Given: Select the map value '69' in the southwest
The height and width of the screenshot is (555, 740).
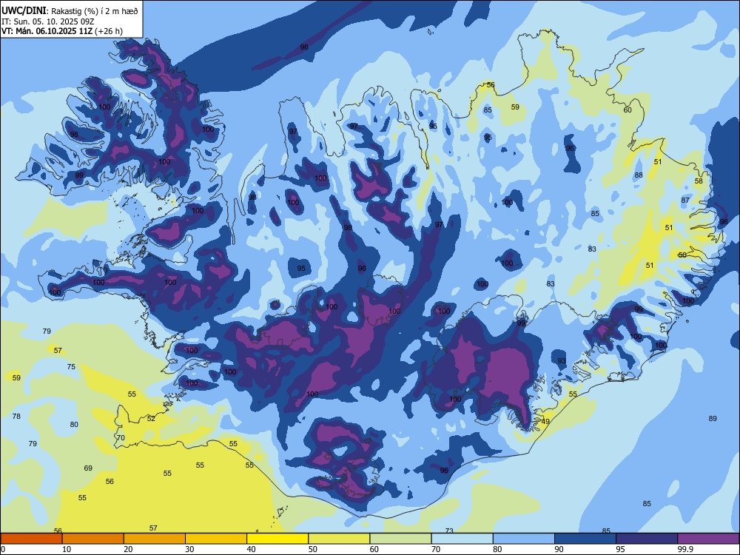Looking at the screenshot, I should point(88,468).
